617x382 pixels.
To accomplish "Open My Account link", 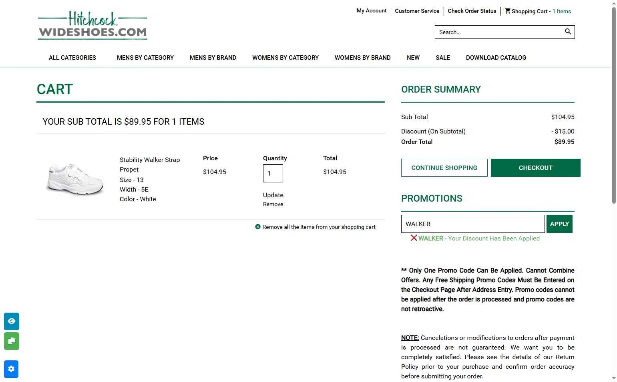I will pos(372,11).
